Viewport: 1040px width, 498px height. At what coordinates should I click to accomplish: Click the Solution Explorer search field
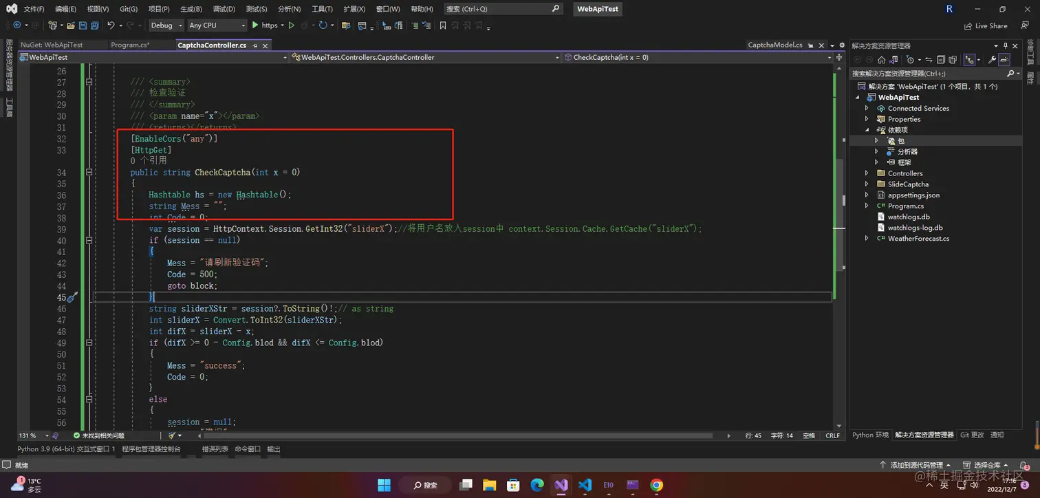(935, 73)
